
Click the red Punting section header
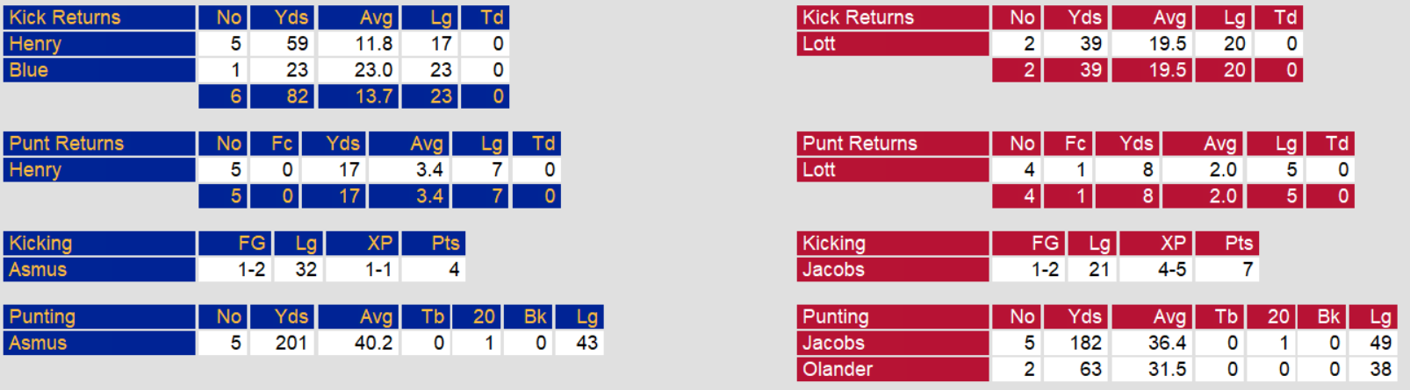pos(835,317)
